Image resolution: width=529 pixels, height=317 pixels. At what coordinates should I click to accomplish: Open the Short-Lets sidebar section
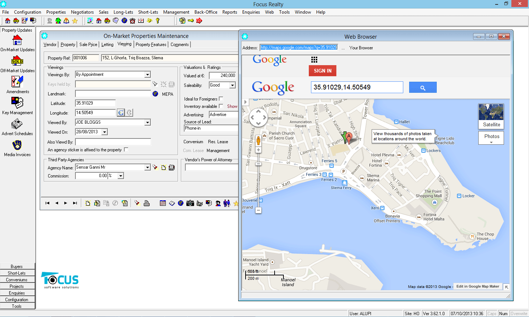[x=17, y=273]
